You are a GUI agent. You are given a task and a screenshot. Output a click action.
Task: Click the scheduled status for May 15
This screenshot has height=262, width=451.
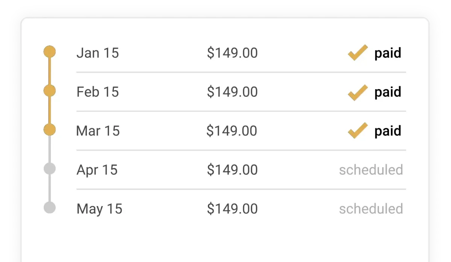371,209
